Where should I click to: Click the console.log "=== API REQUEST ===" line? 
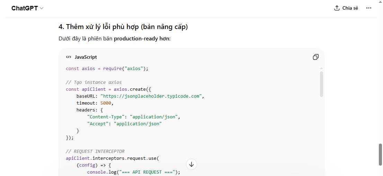(133, 172)
